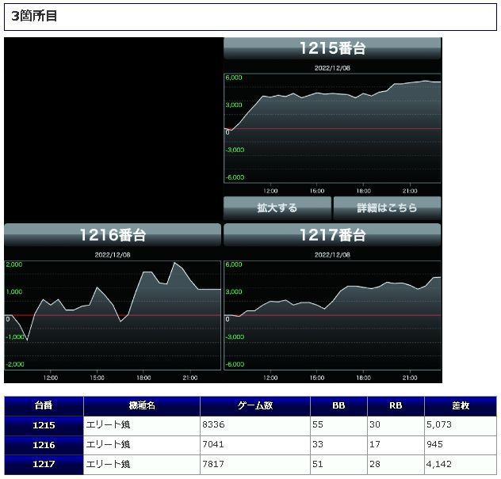Click the 1216番台 slump graph
Viewport: 501px width, 479px height.
[x=113, y=315]
